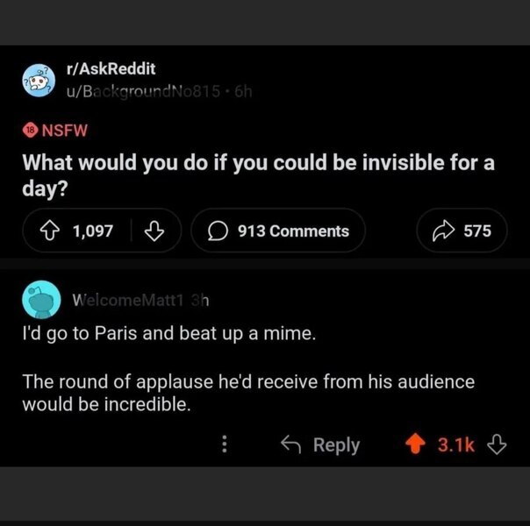Click the reply arrow icon
The image size is (530, 526).
tap(290, 444)
